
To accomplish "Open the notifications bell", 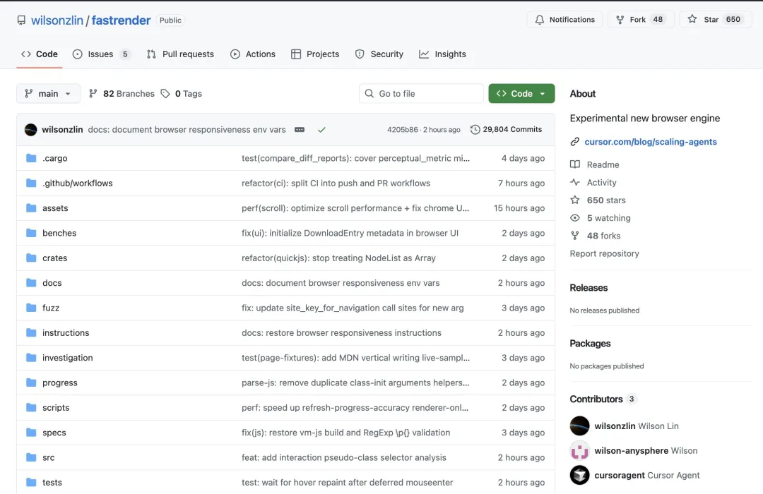I will (564, 19).
